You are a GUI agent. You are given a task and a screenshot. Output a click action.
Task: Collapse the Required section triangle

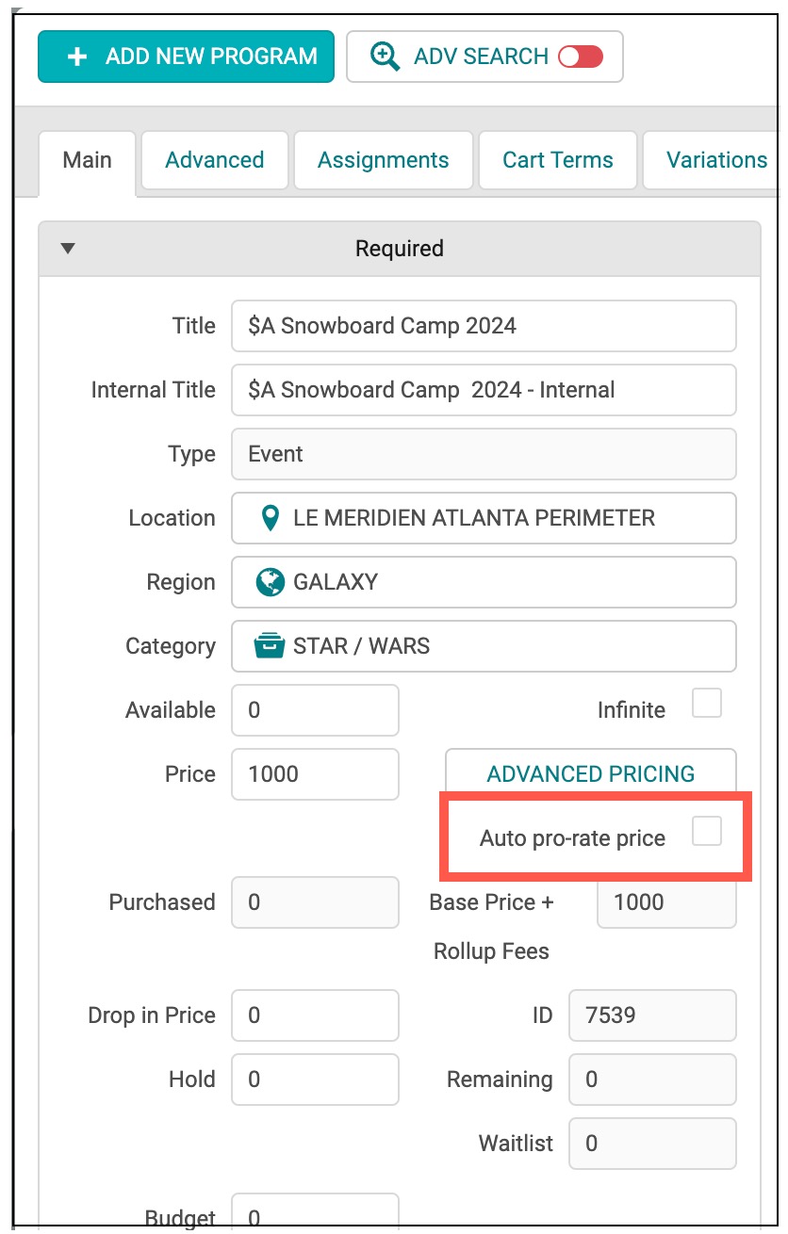click(x=67, y=249)
